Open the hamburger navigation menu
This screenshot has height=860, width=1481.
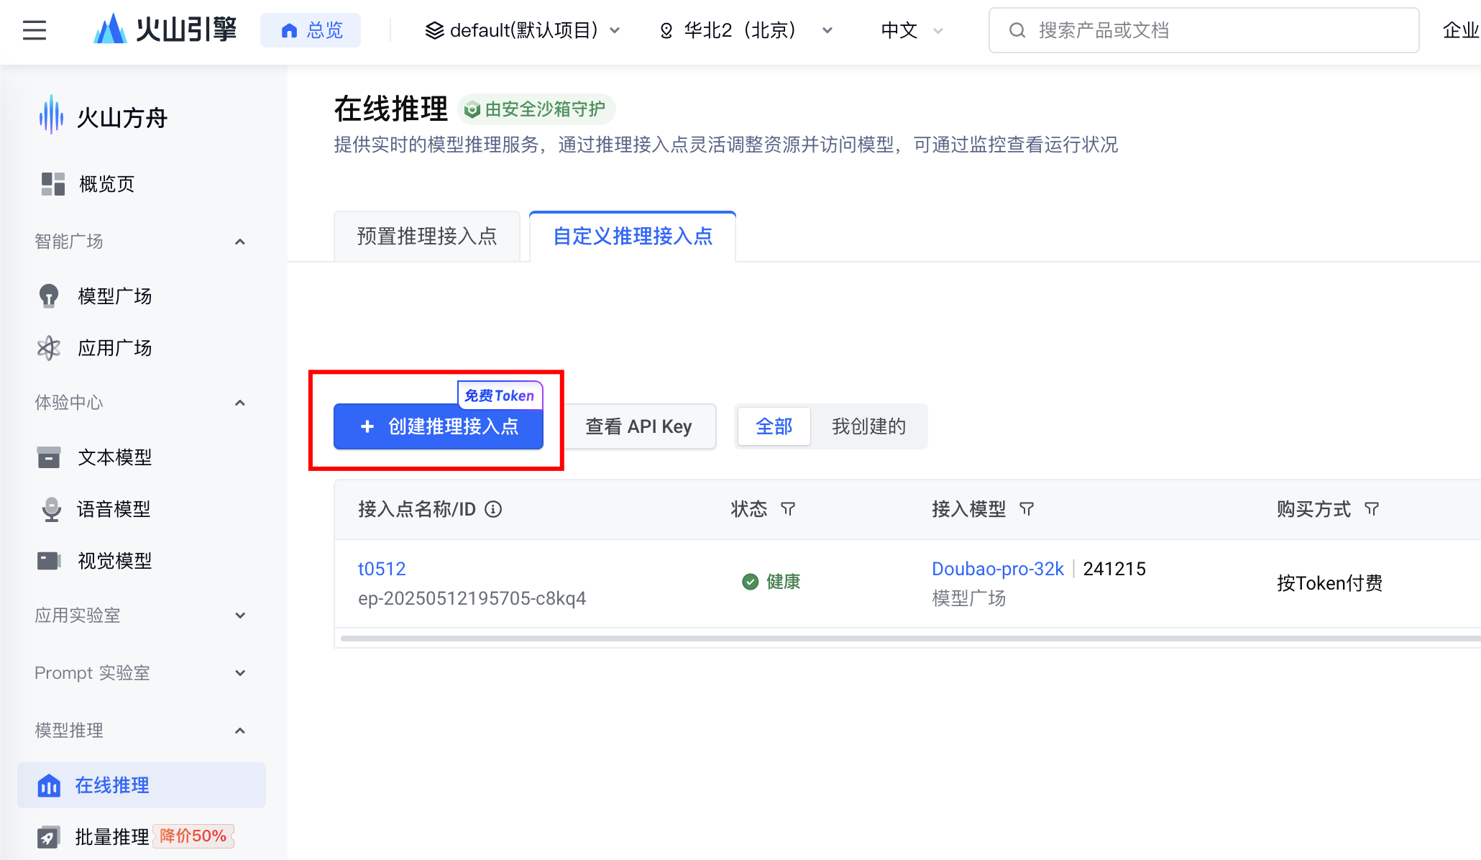click(34, 30)
